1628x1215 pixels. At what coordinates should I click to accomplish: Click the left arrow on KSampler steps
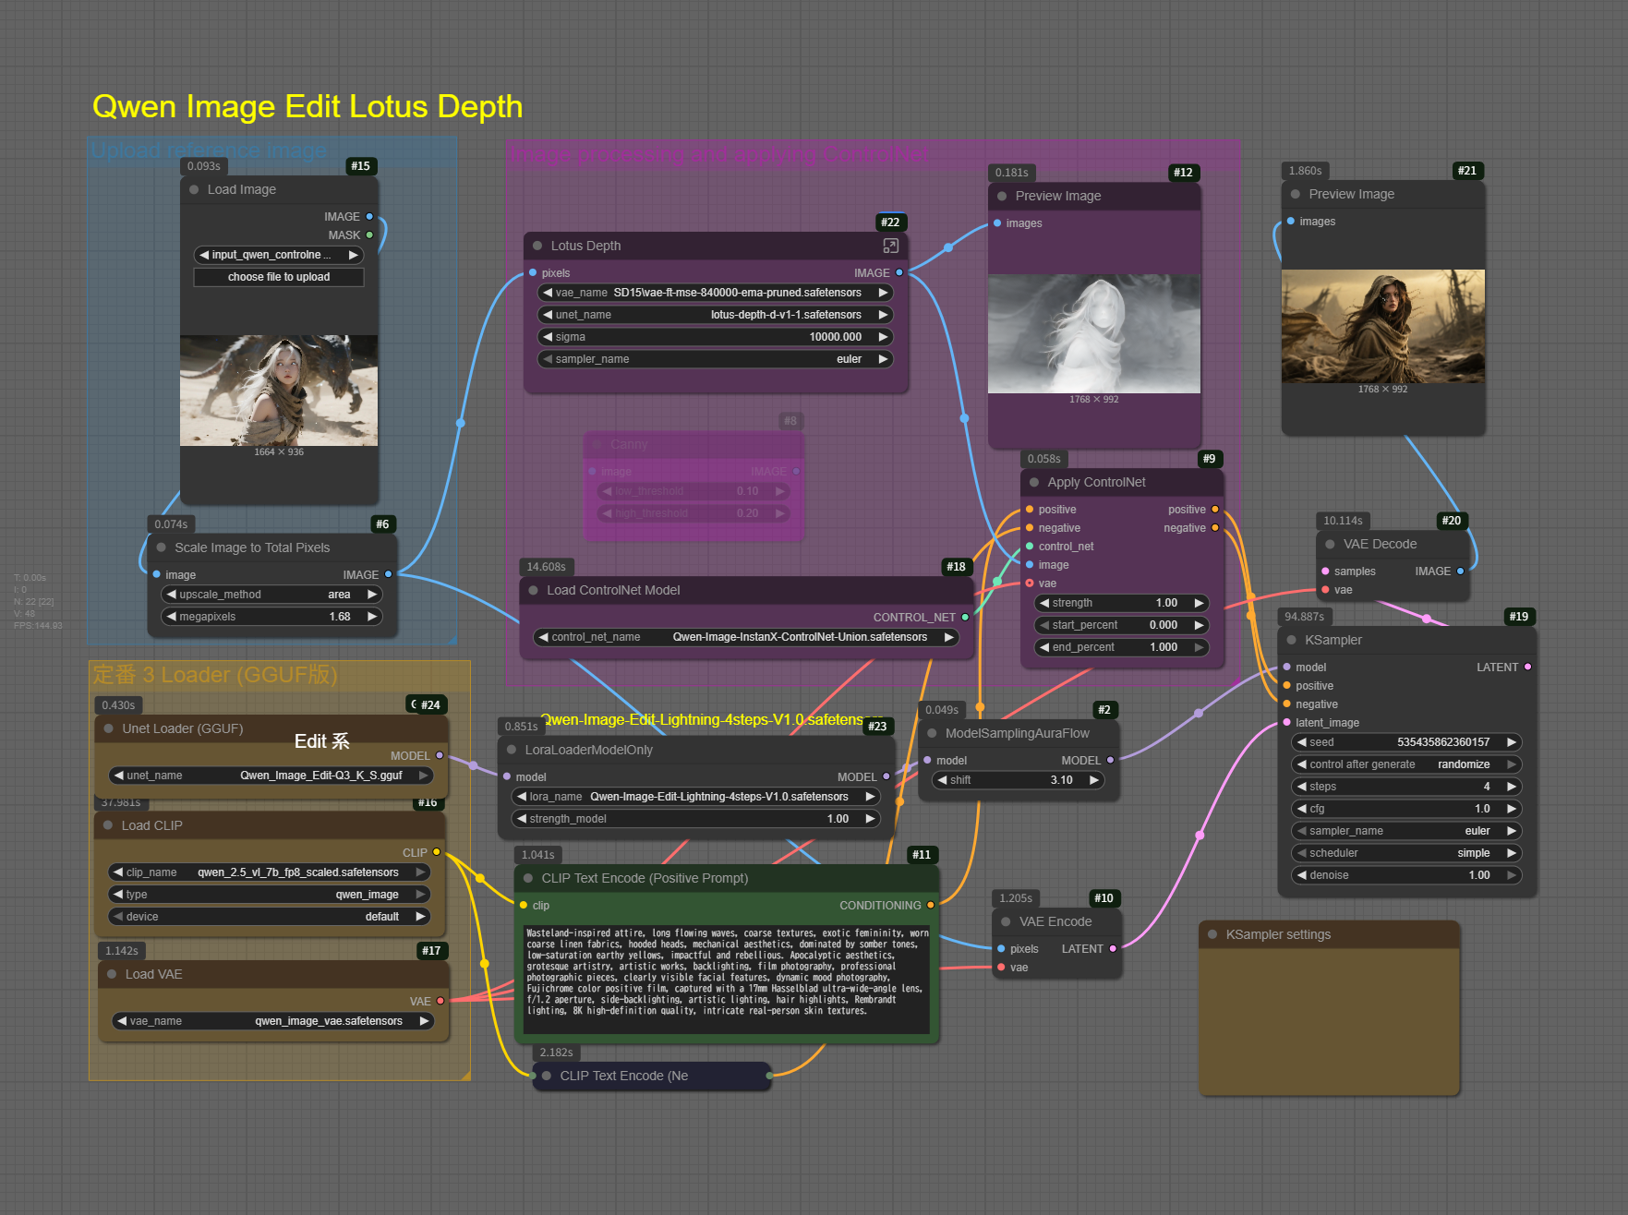1301,787
